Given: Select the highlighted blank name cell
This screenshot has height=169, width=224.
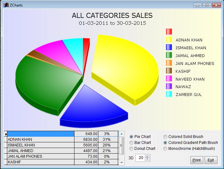Looking at the screenshot, I should point(41,134).
